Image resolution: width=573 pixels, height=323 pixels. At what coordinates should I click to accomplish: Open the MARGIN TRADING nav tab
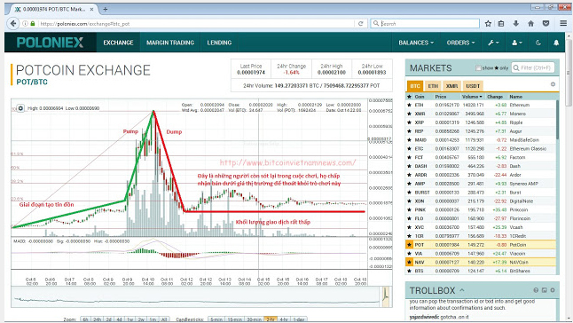pyautogui.click(x=170, y=43)
